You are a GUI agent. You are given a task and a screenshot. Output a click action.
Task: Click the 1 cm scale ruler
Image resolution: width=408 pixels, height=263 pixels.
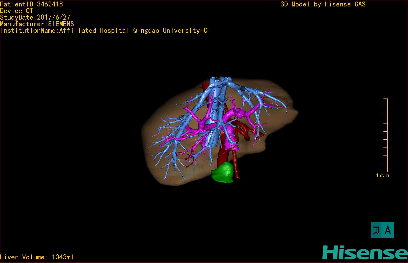[x=386, y=135]
